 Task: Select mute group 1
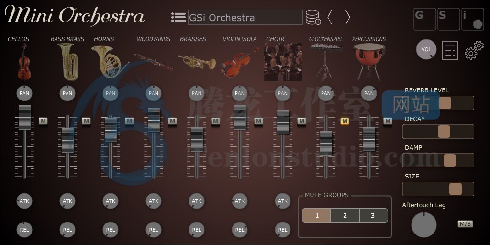click(x=316, y=215)
